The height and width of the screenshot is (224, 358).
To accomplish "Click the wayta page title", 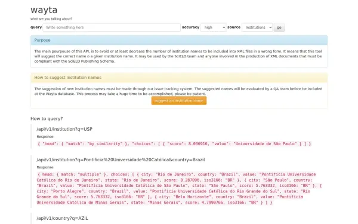I will 44,10.
